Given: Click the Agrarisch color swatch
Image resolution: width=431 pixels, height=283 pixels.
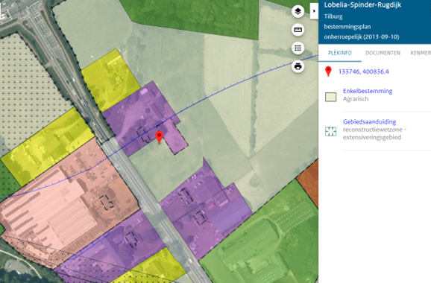Looking at the screenshot, I should tap(330, 97).
